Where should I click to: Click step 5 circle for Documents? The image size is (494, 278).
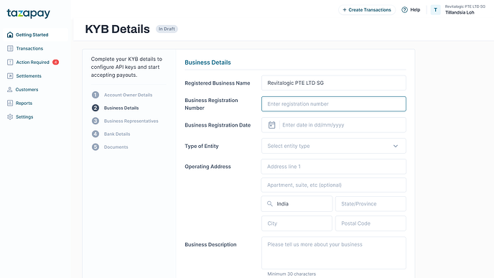tap(95, 147)
